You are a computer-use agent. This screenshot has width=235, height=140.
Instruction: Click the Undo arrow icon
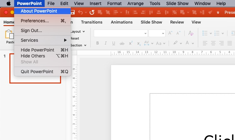tap(80, 12)
